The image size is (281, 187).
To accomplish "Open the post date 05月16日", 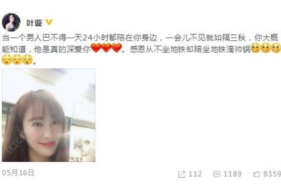I will (18, 173).
